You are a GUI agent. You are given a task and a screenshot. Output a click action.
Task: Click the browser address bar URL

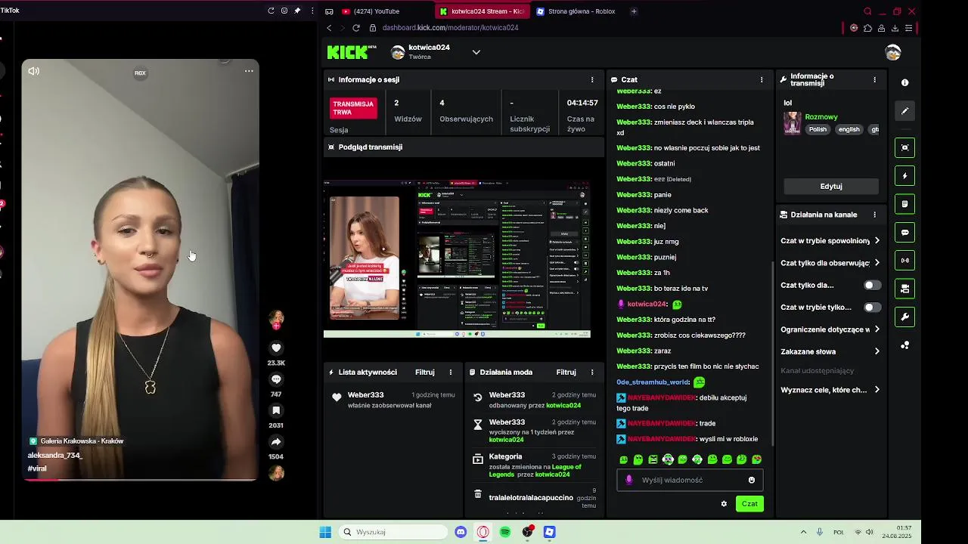(450, 28)
